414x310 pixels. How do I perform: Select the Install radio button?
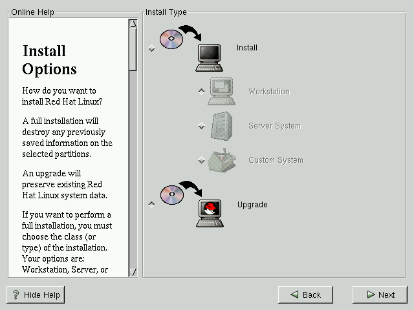click(x=151, y=48)
